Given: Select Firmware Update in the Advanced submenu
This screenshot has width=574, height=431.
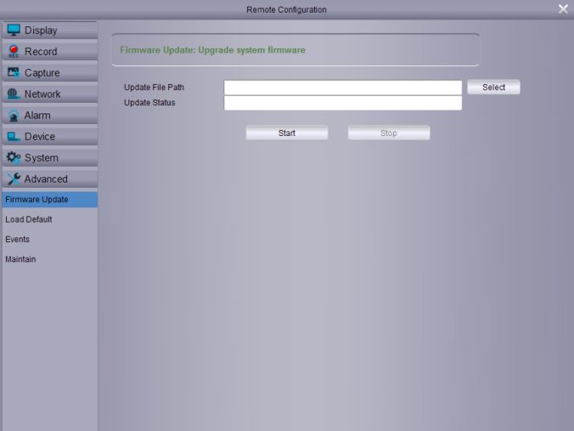Looking at the screenshot, I should 37,200.
